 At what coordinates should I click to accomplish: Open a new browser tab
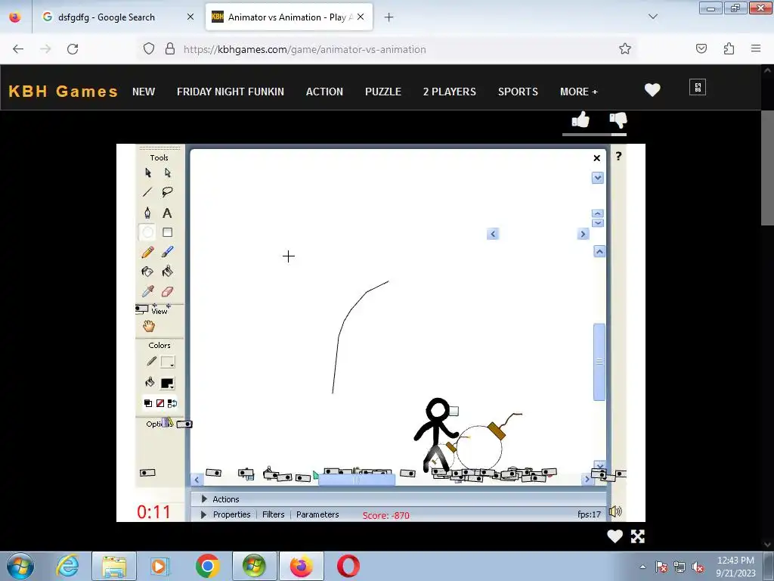coord(389,17)
